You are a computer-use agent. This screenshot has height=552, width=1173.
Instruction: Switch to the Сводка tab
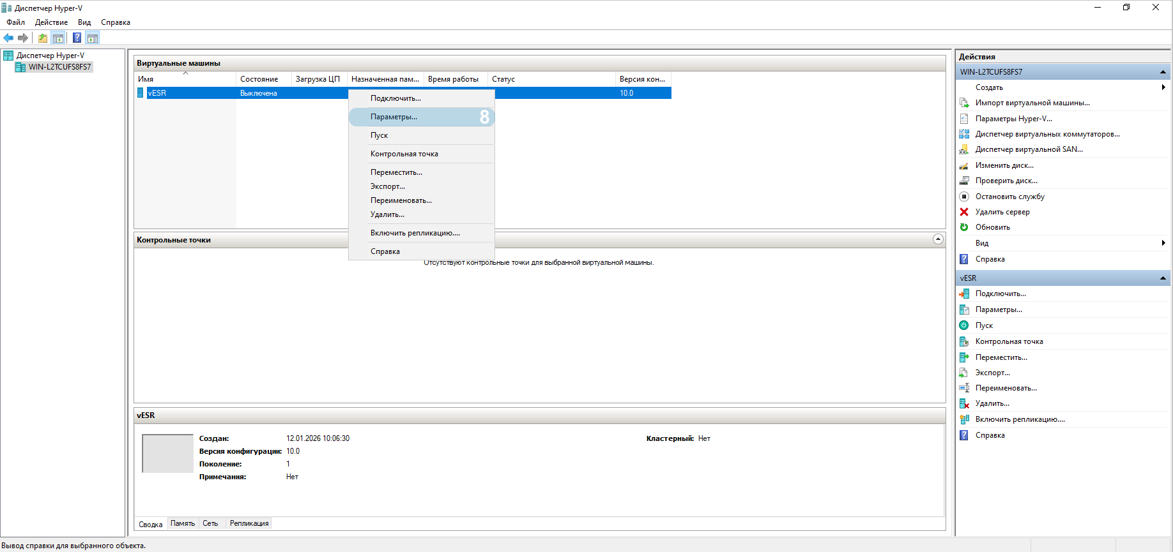(x=151, y=524)
